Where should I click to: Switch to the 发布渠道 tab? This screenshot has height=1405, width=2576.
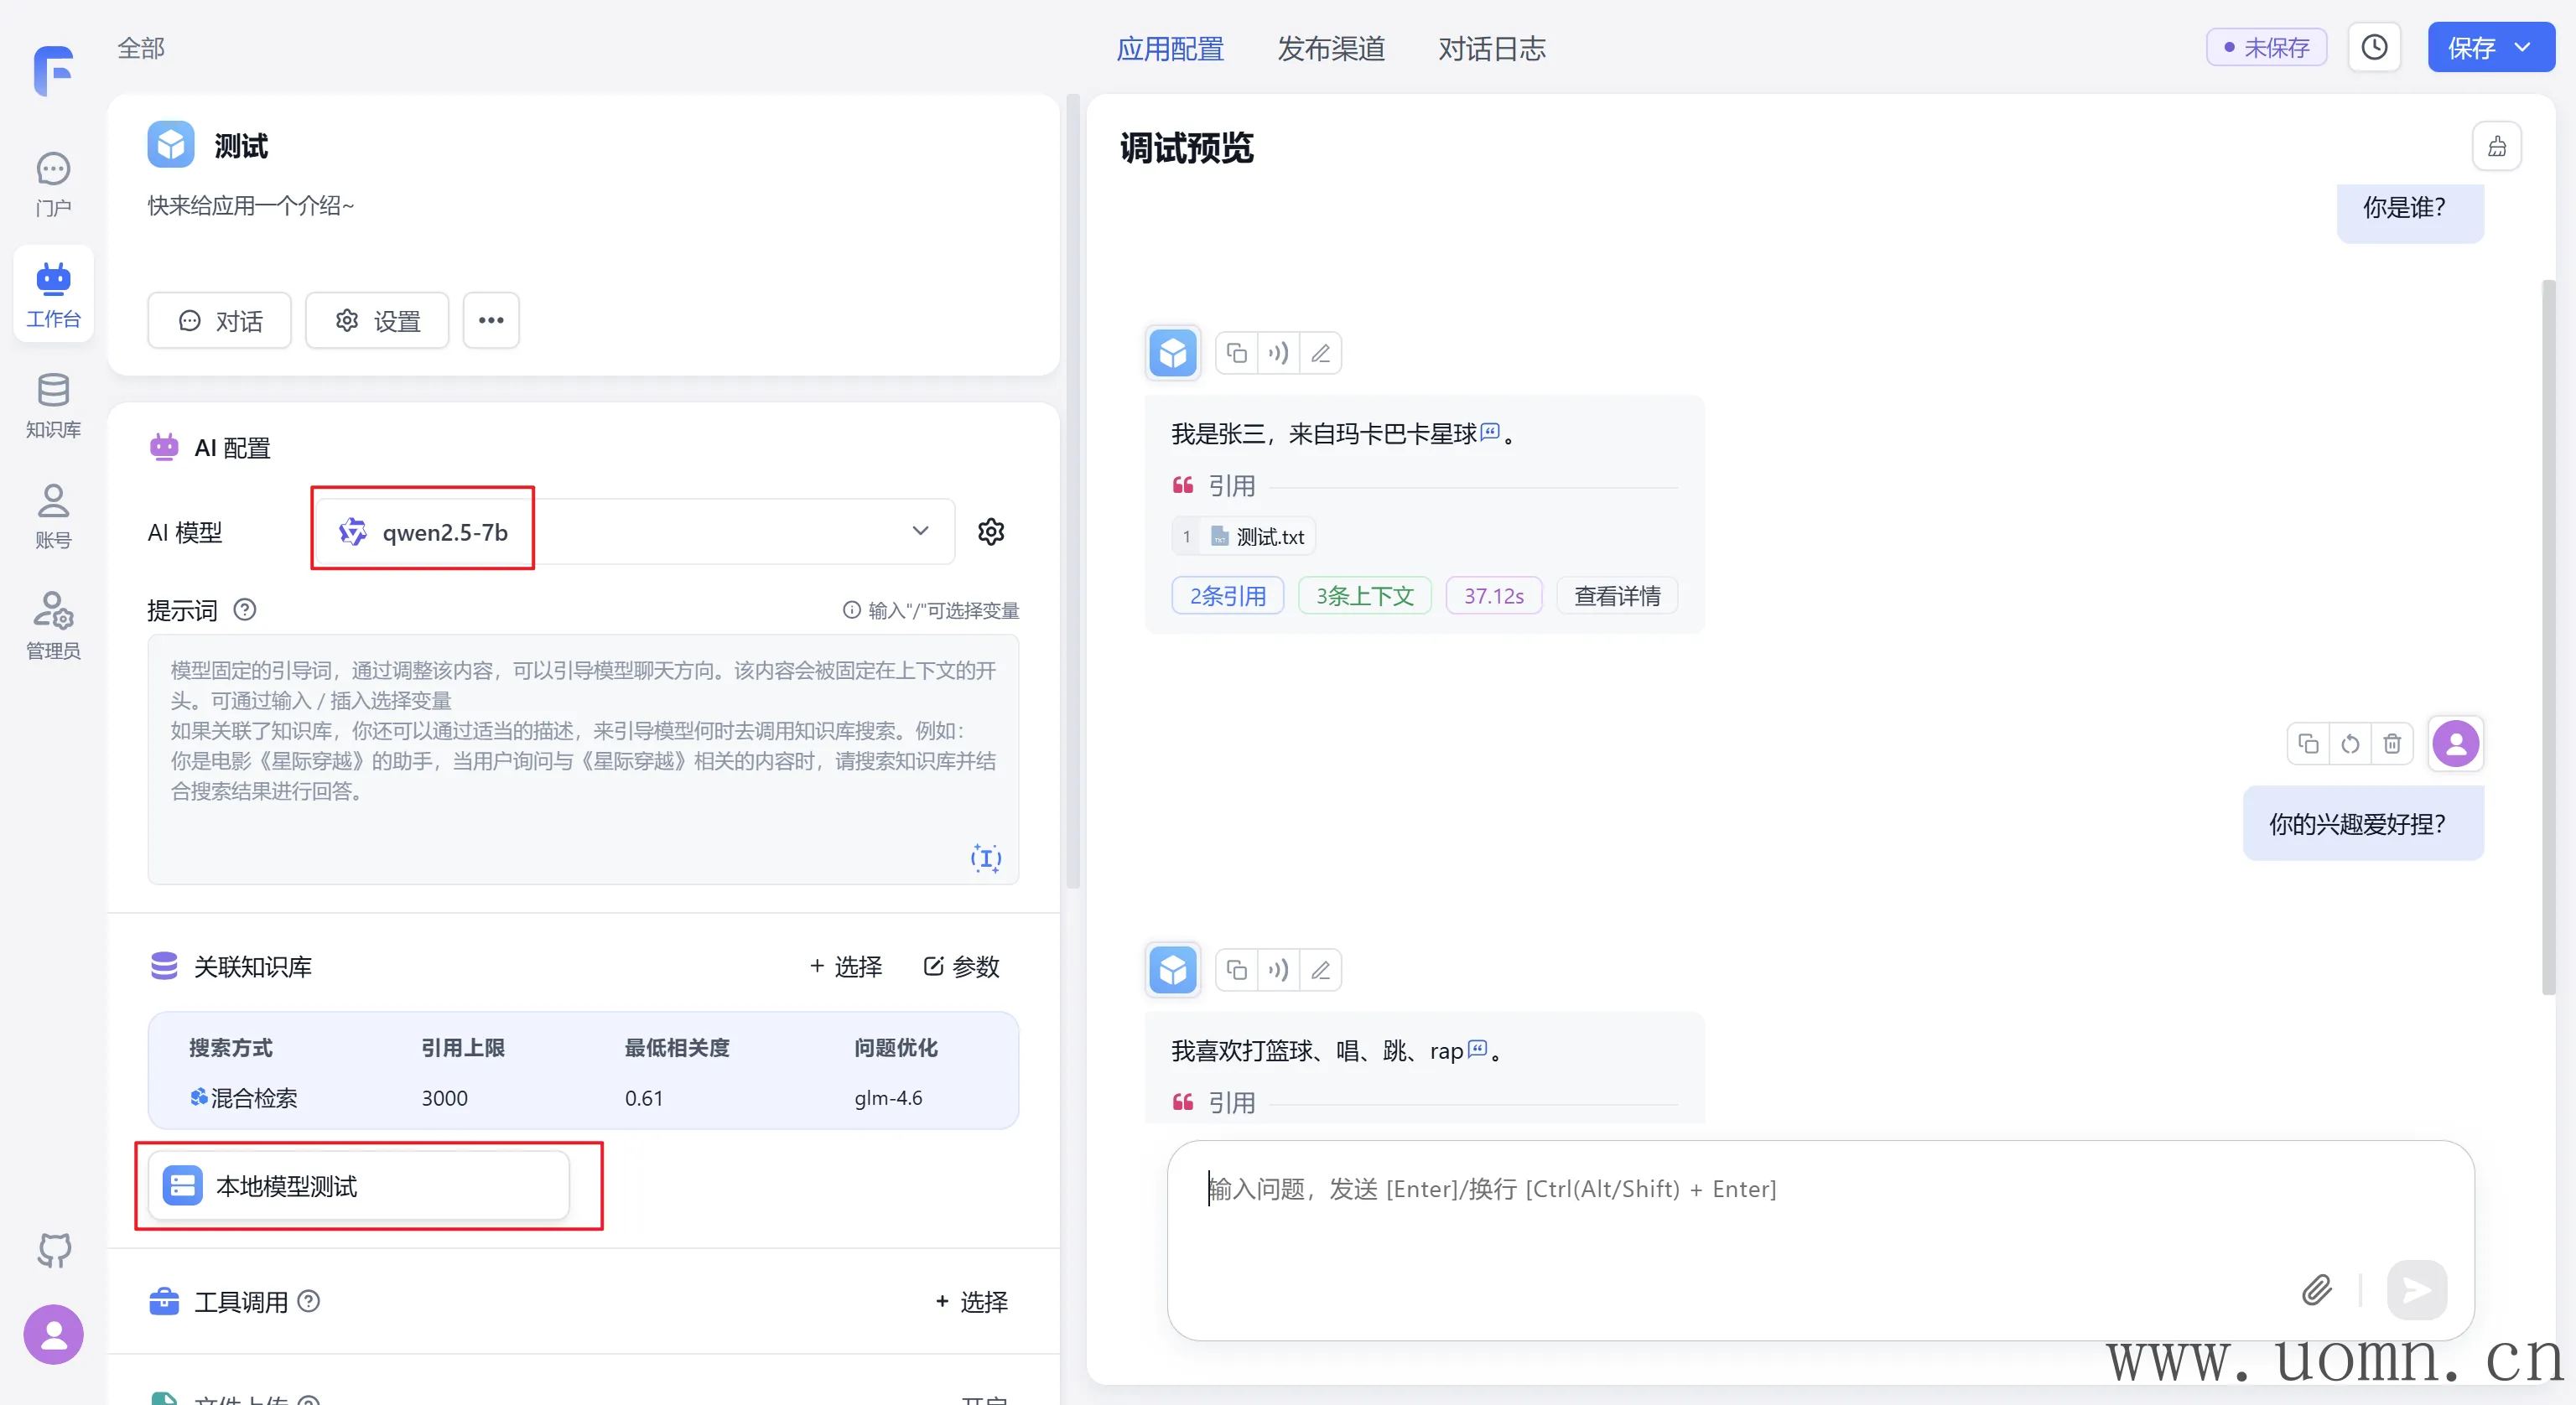1330,48
